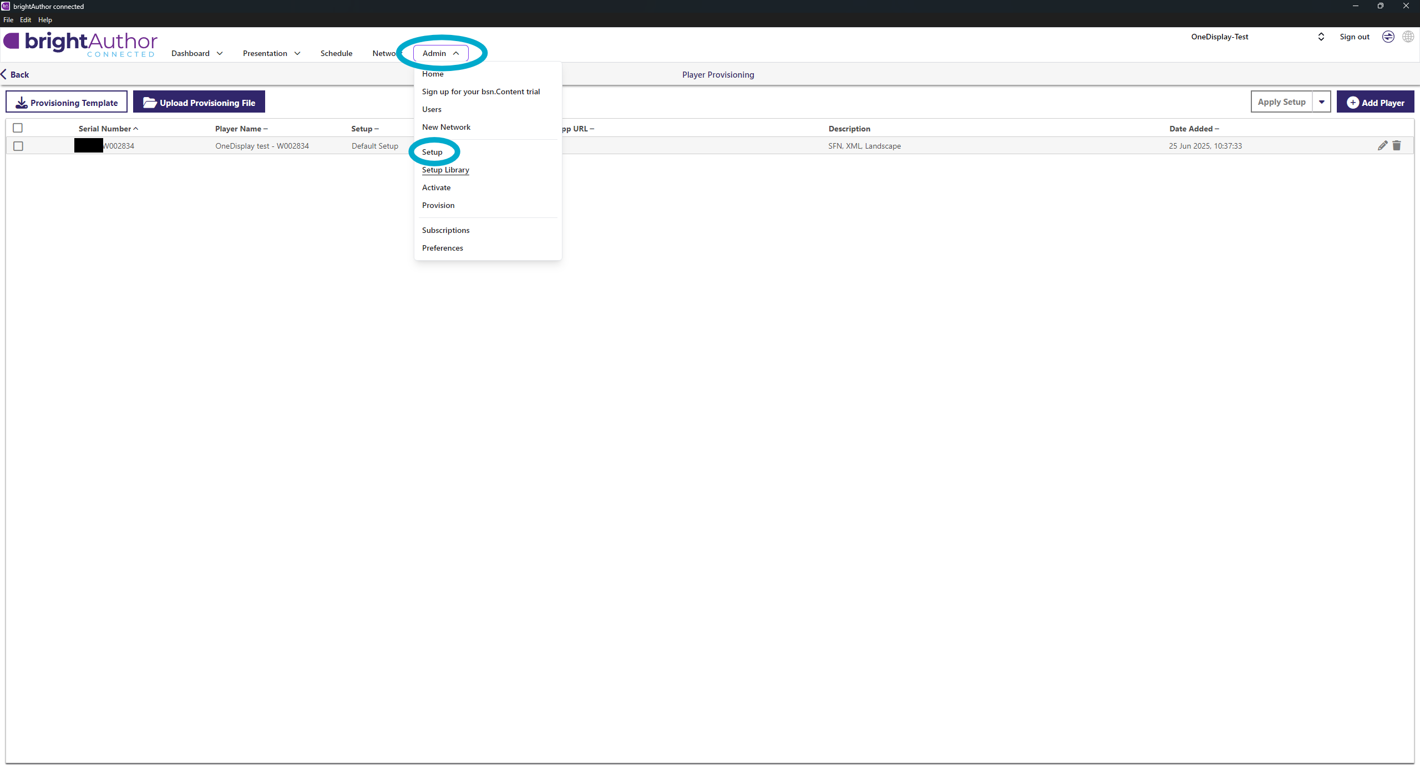Image resolution: width=1420 pixels, height=772 pixels.
Task: Click the Back arrow icon
Action: tap(4, 74)
